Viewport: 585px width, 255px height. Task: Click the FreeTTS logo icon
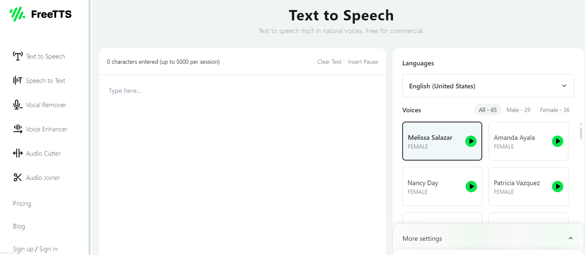[17, 14]
